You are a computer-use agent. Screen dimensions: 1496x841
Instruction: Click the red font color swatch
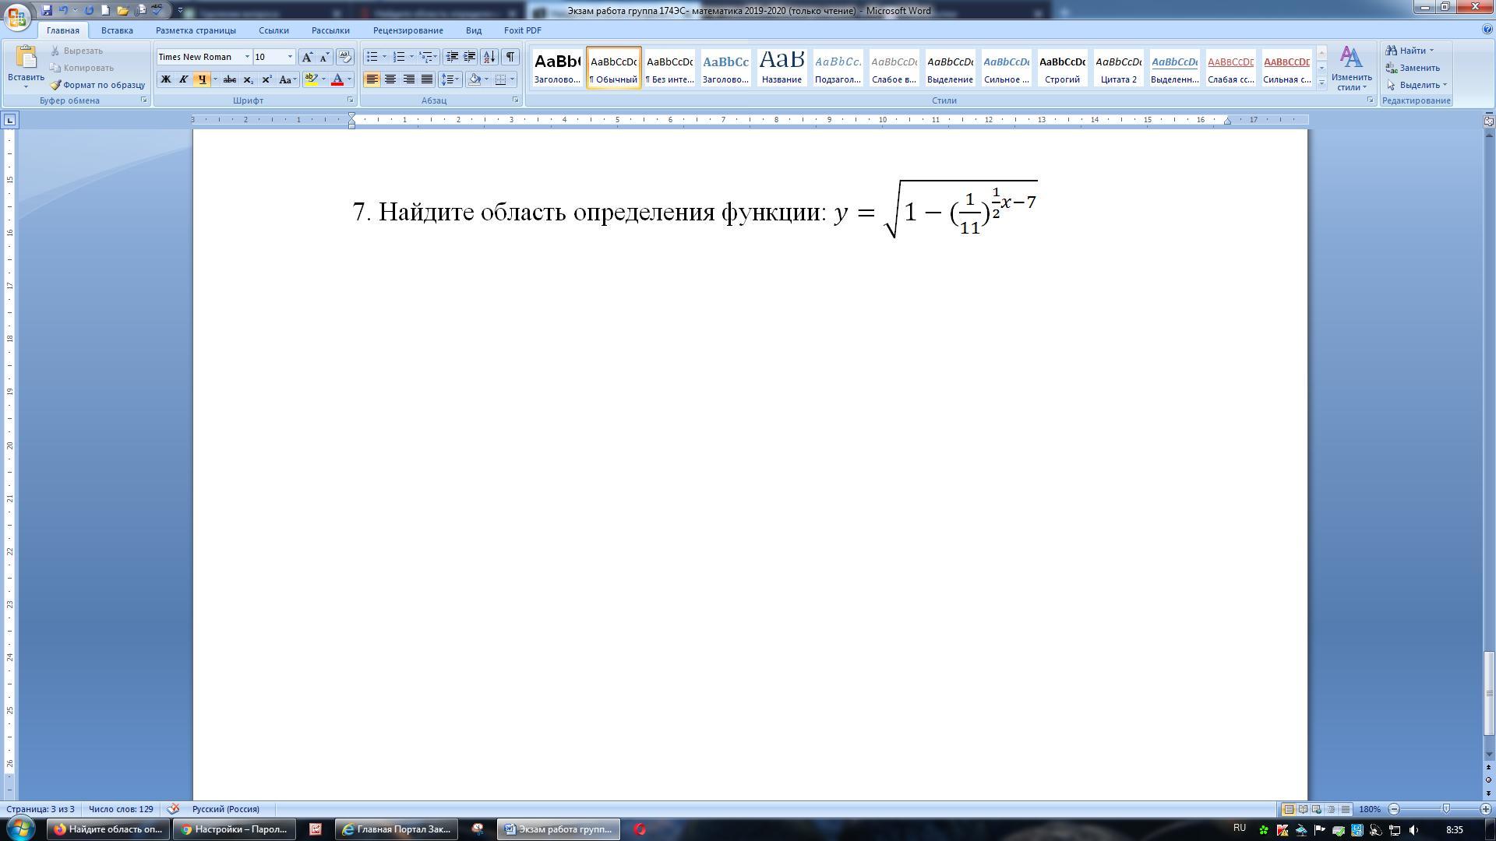pyautogui.click(x=337, y=79)
